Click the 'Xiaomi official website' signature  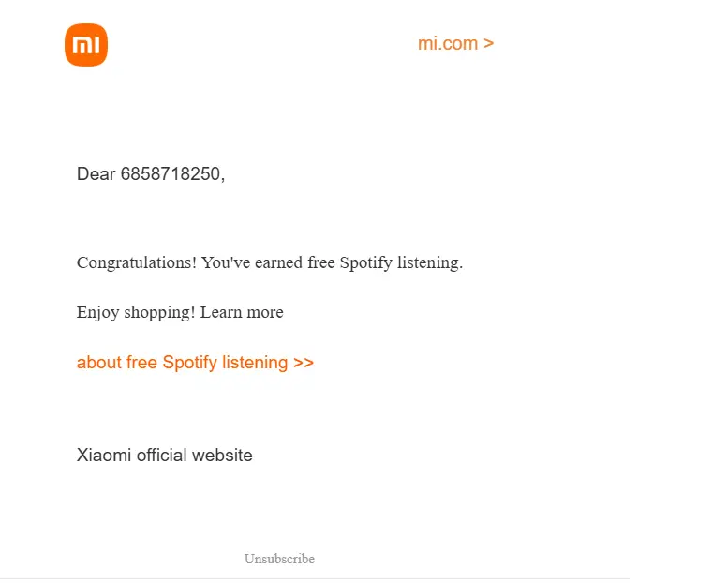tap(165, 455)
